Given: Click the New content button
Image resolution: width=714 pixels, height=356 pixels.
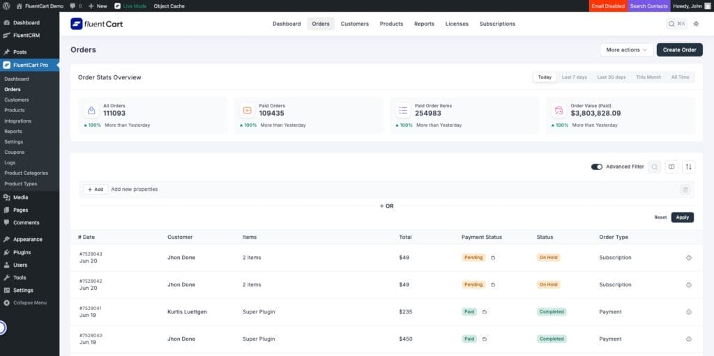Looking at the screenshot, I should pos(98,6).
